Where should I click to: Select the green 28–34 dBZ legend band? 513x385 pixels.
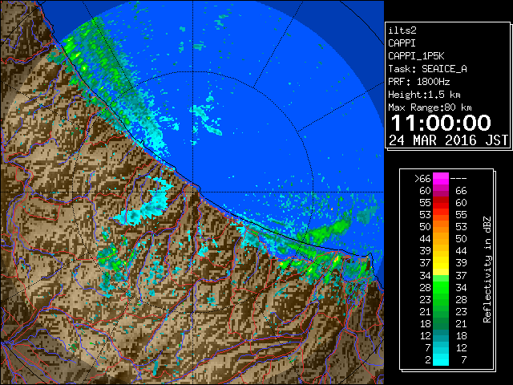[441, 287]
